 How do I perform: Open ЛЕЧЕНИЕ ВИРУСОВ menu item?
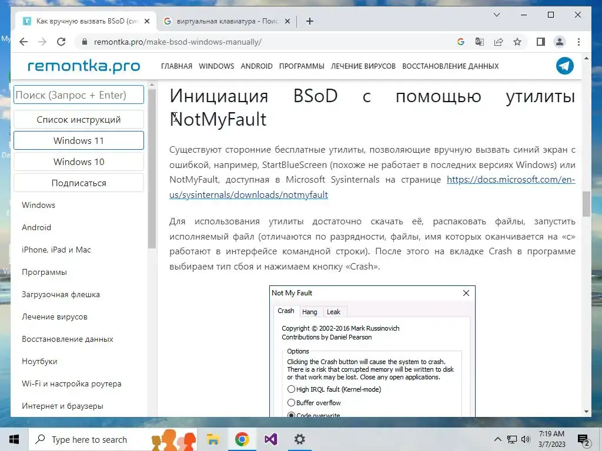[363, 66]
